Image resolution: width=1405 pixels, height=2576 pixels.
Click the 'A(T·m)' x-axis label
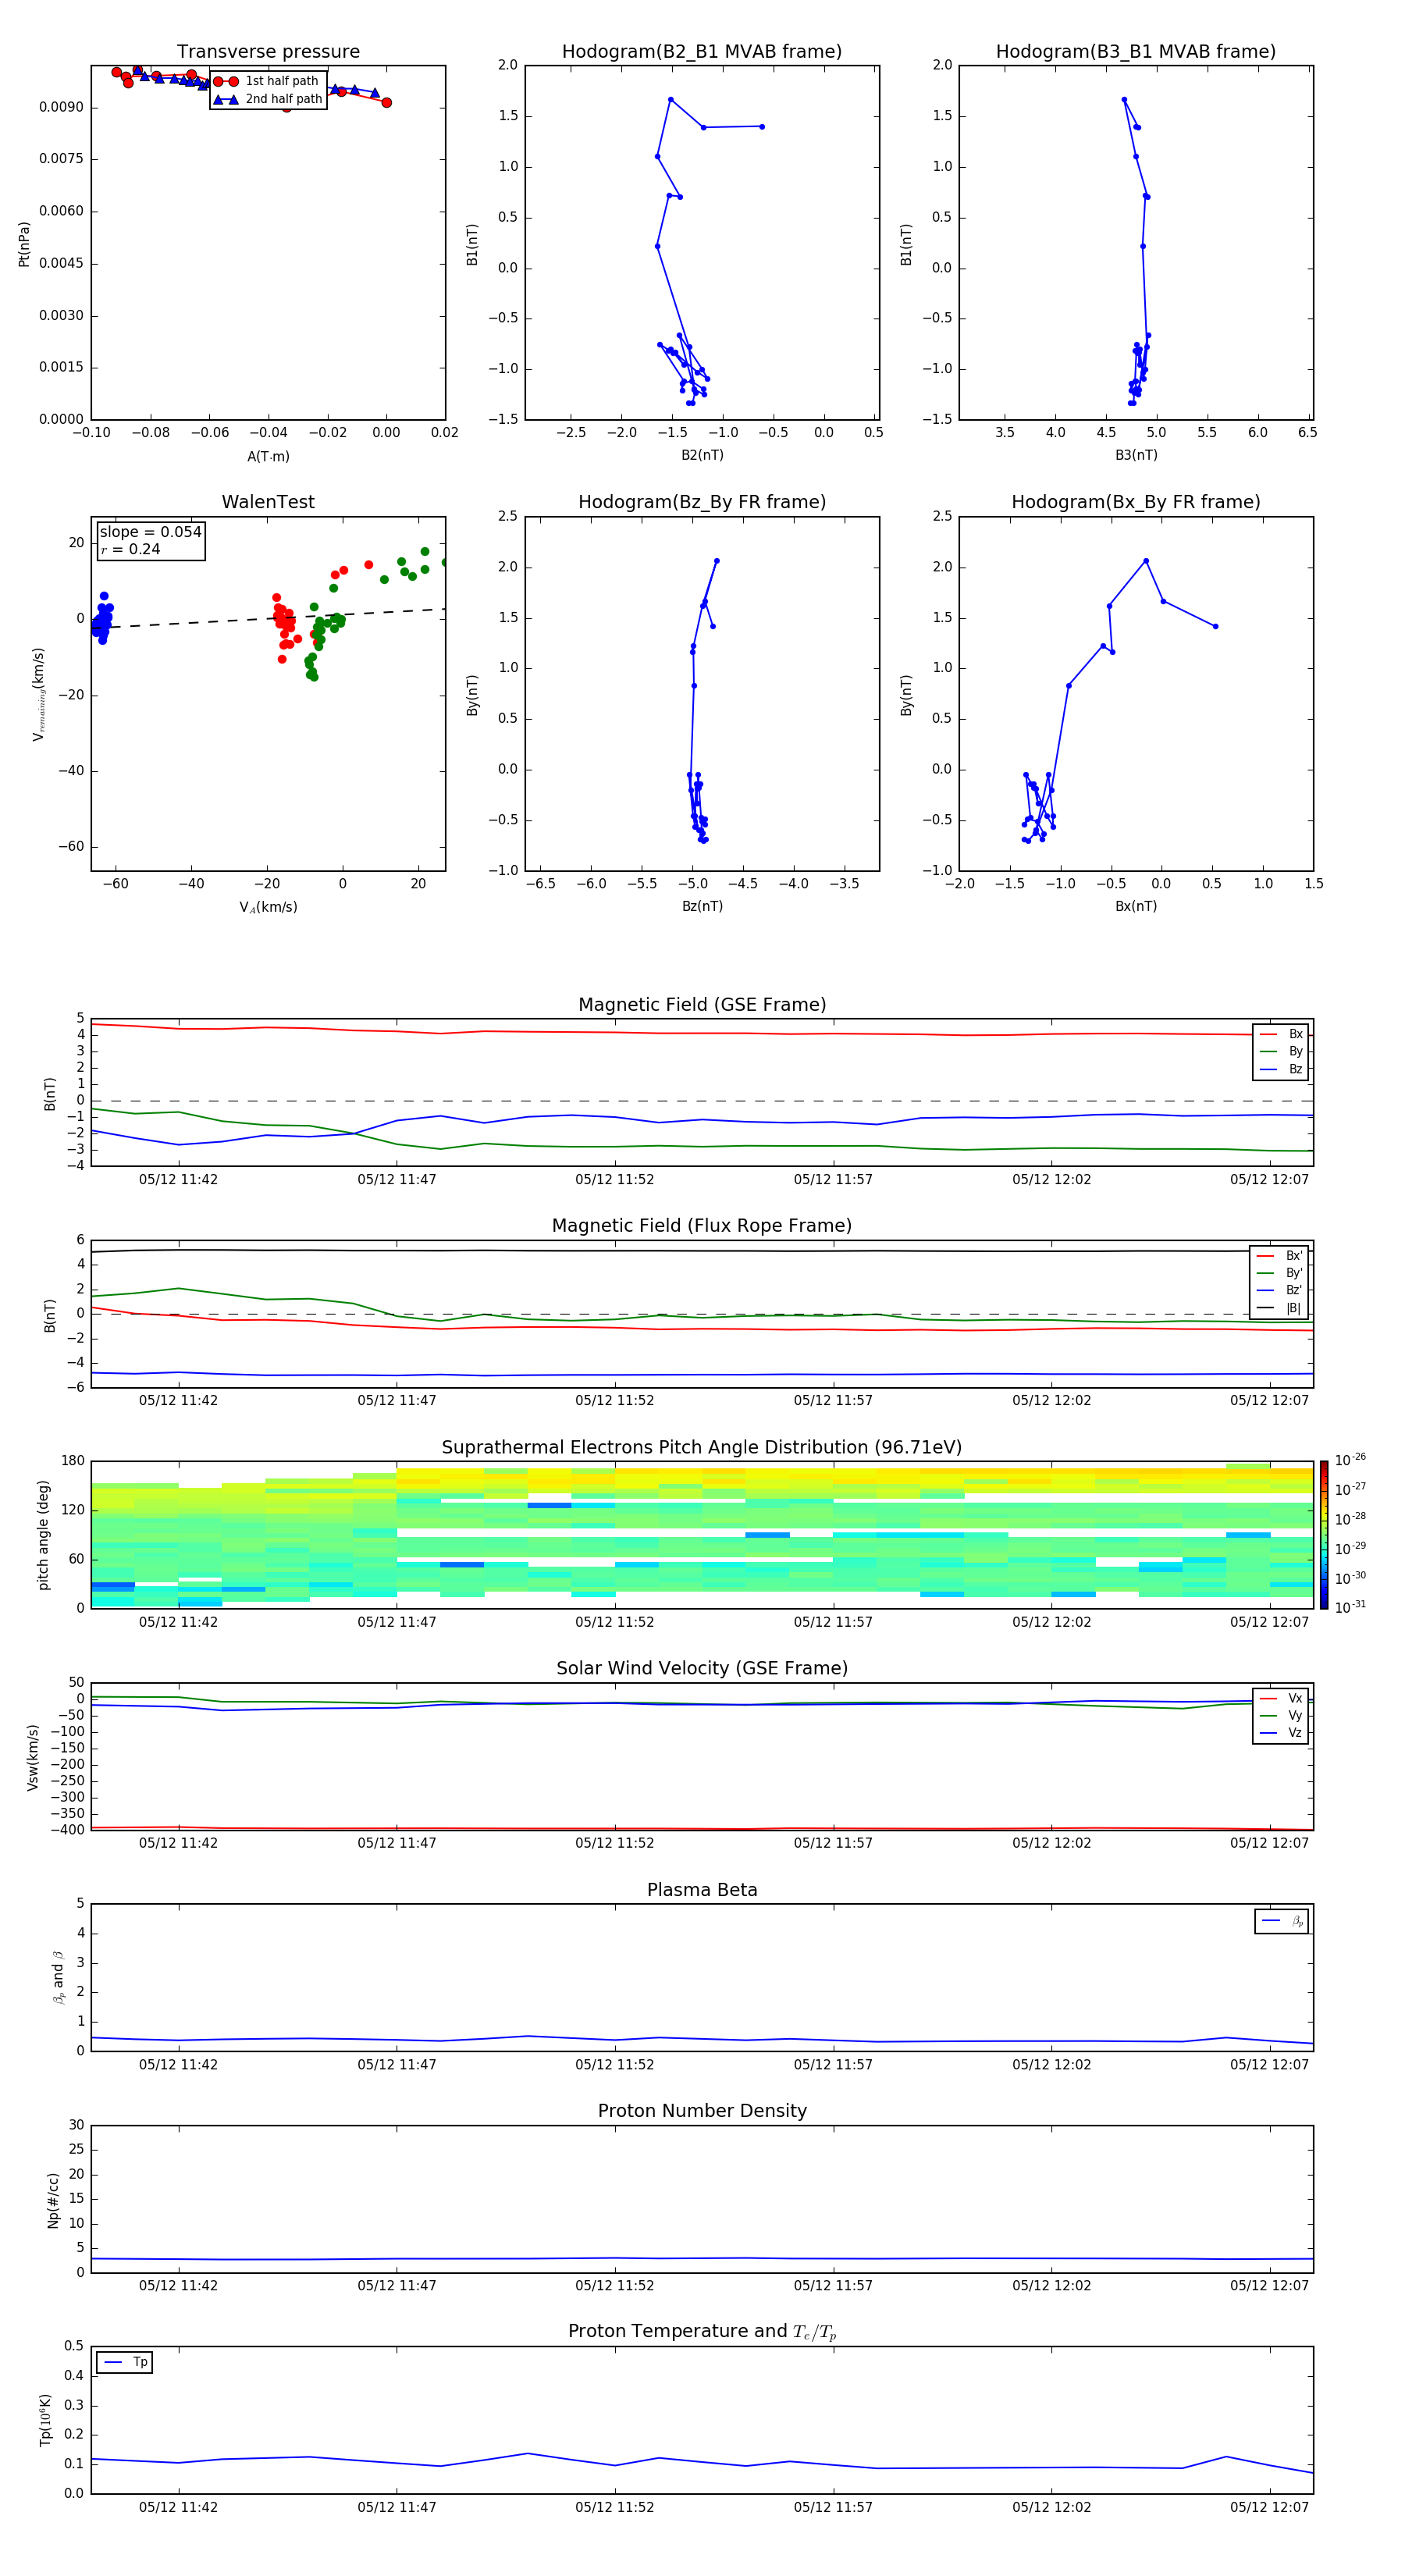(x=268, y=457)
